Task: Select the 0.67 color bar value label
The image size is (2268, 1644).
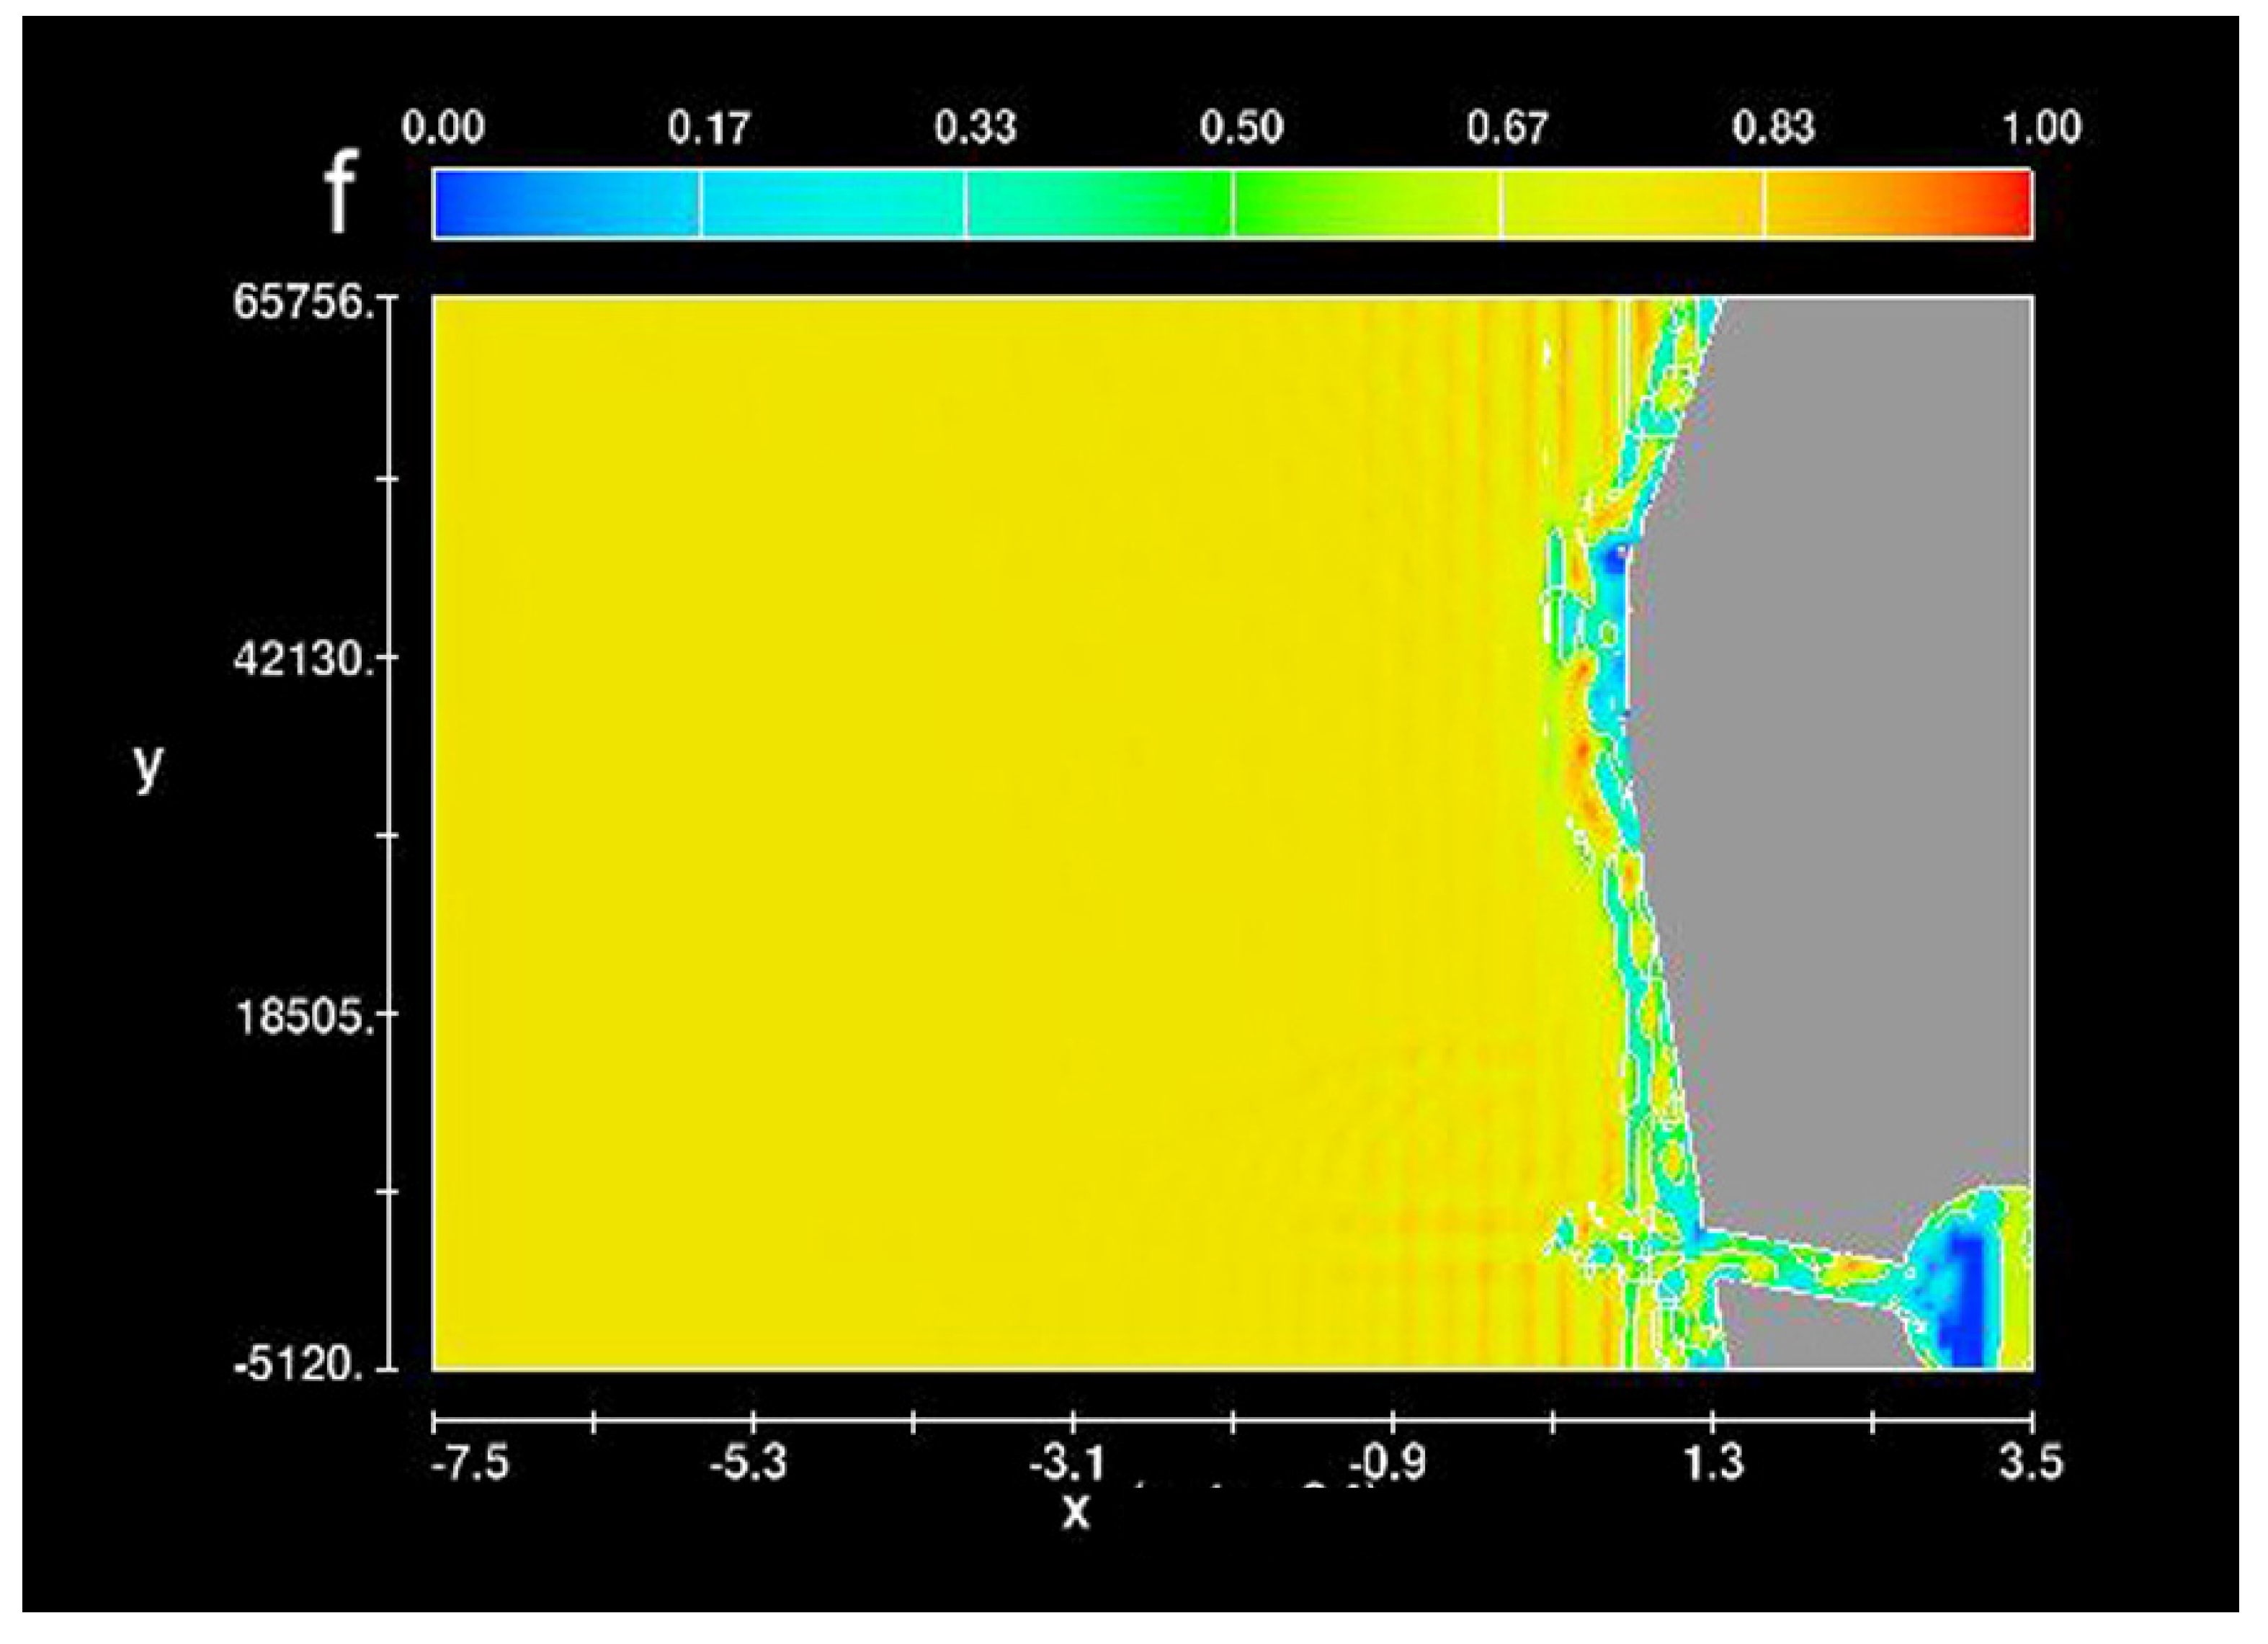Action: coord(1507,128)
